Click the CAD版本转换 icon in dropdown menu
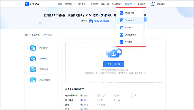194x110 pixels. pos(121,35)
